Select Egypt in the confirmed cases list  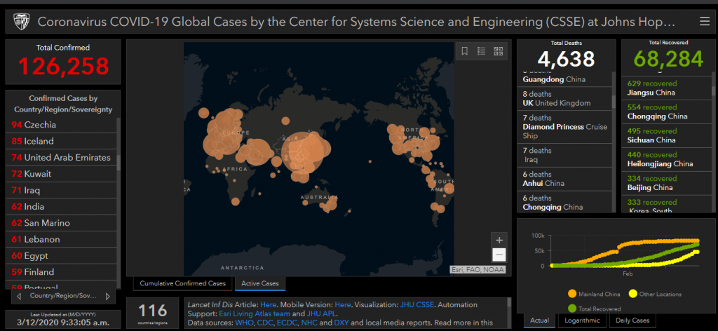click(62, 255)
